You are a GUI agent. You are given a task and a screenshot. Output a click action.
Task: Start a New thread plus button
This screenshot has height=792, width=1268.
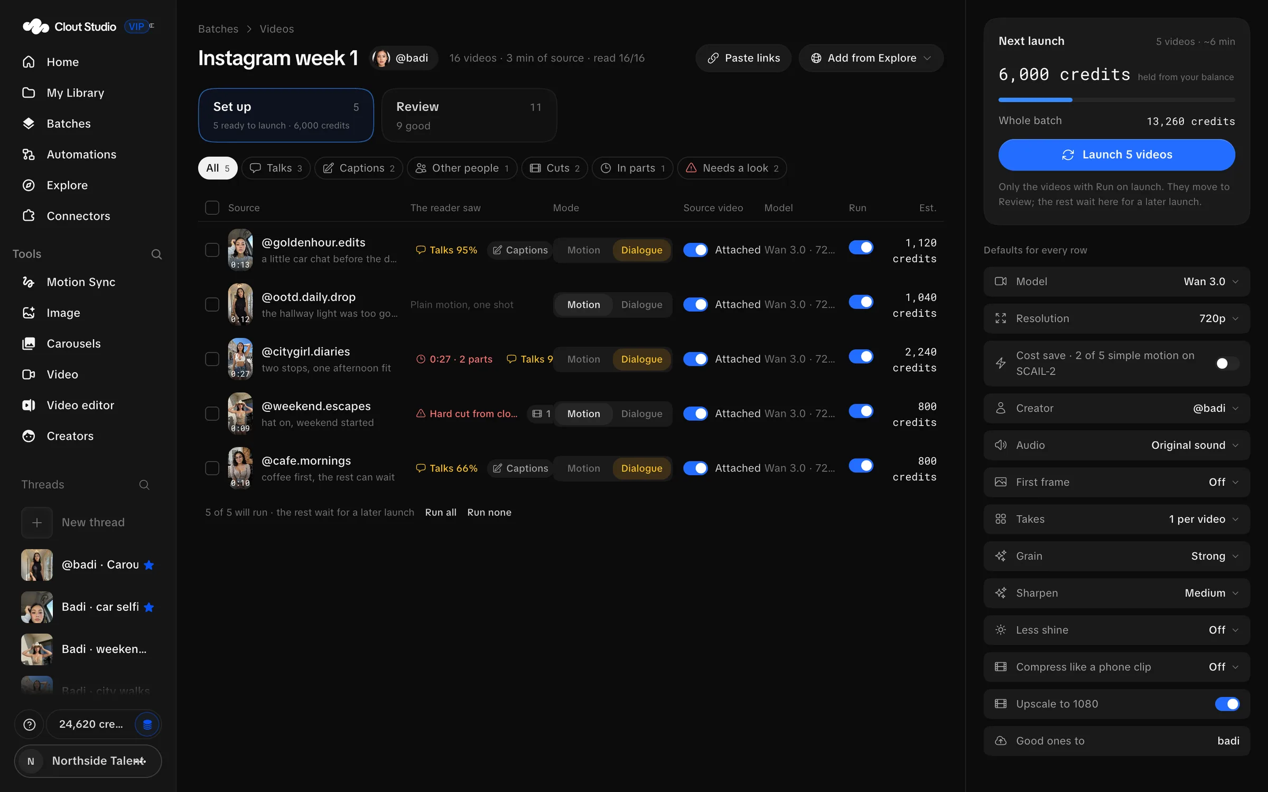click(x=37, y=523)
